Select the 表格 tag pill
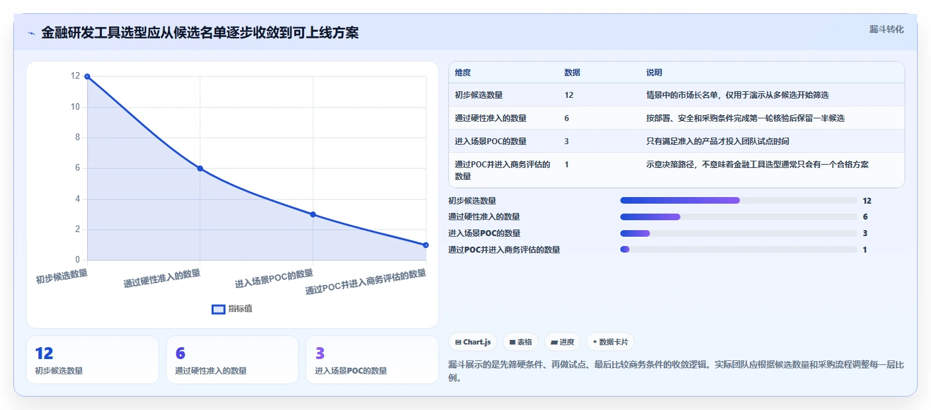Viewport: 931px width, 410px height. pyautogui.click(x=521, y=342)
